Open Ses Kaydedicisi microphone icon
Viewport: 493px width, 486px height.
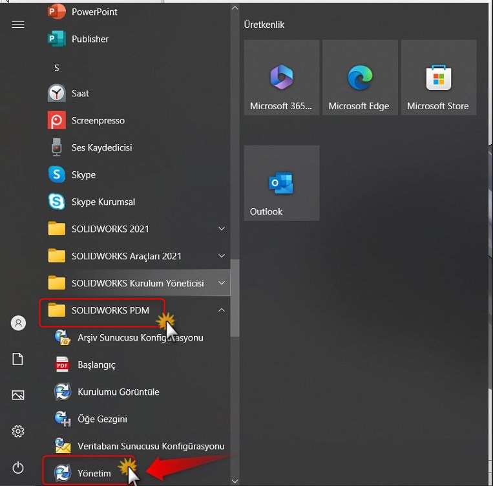(57, 147)
